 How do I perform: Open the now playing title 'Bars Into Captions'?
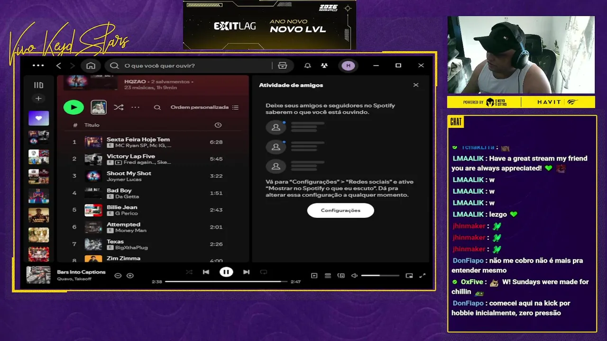[81, 272]
